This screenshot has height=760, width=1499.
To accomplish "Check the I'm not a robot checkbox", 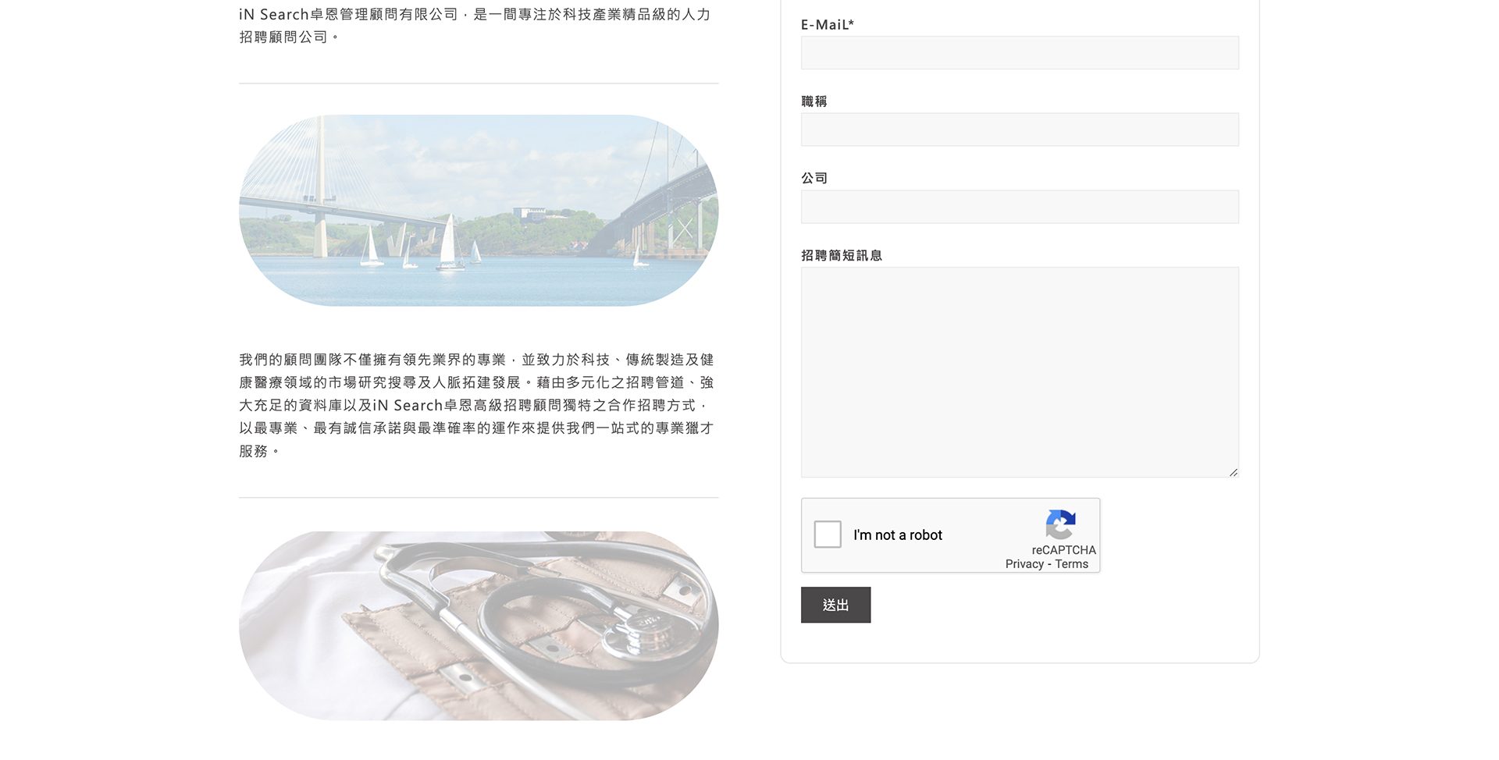I will [828, 534].
